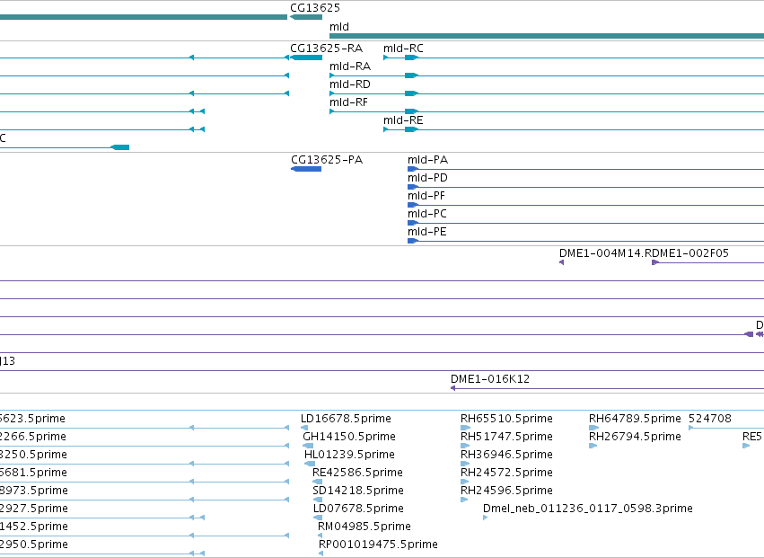
Task: Open the mld-PC coding sequence label
Action: click(x=426, y=214)
